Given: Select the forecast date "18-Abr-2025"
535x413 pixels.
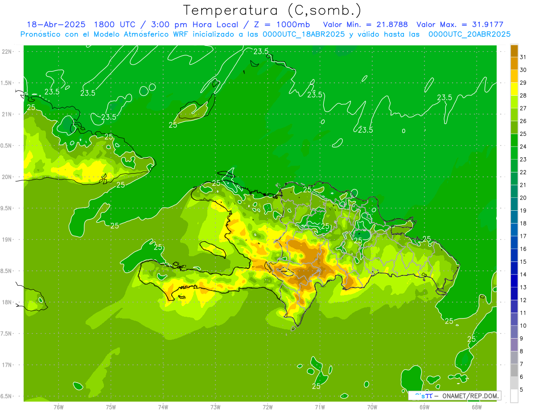Looking at the screenshot, I should [56, 25].
